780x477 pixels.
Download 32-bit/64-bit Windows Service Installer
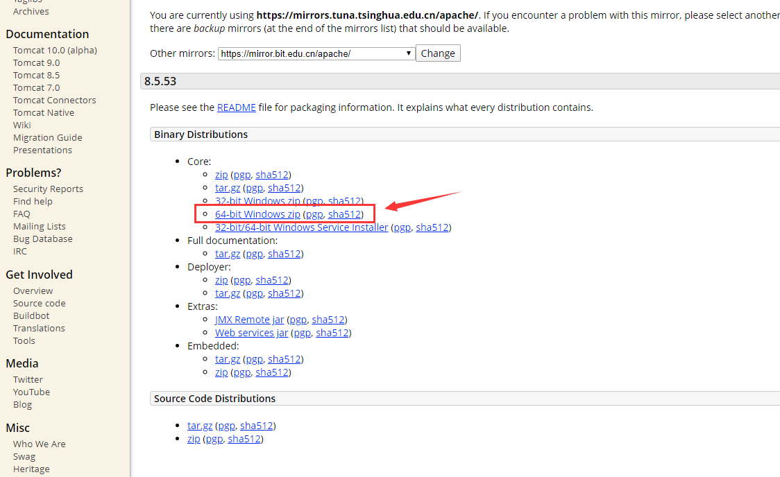(301, 227)
